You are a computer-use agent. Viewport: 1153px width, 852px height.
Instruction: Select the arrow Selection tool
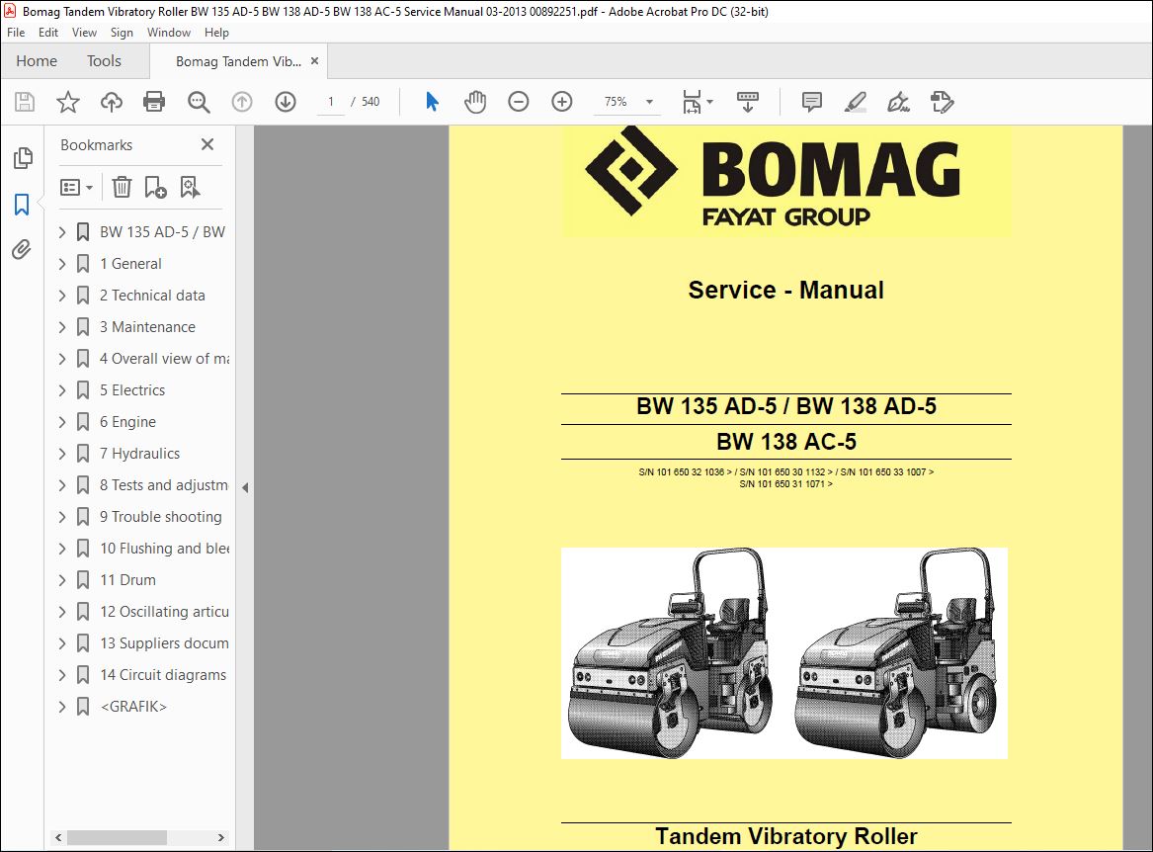[432, 102]
